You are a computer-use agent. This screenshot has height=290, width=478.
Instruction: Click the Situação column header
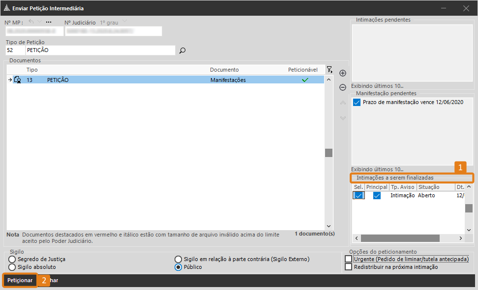[x=428, y=187]
